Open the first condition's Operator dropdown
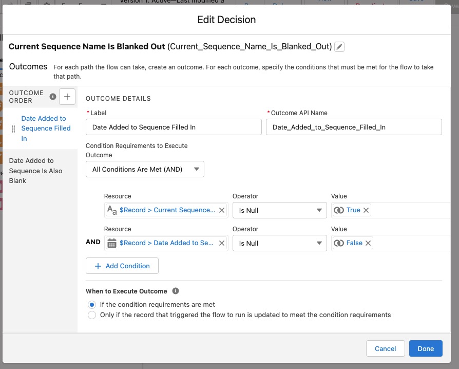459x369 pixels. coord(279,210)
